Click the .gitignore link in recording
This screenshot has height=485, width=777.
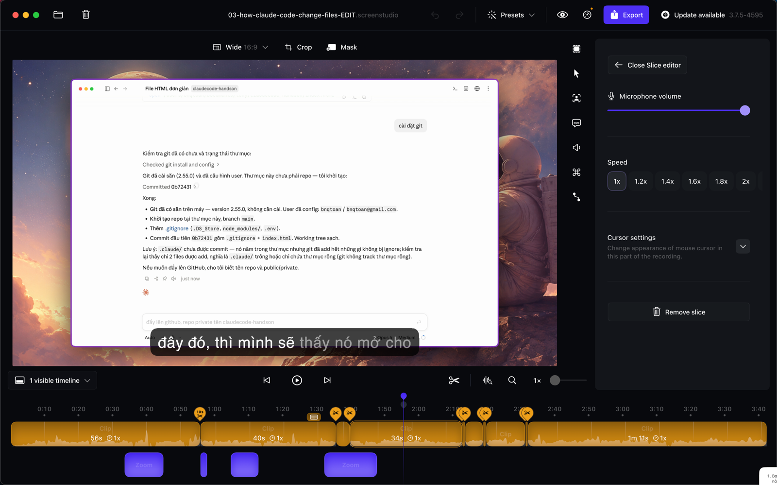[177, 228]
